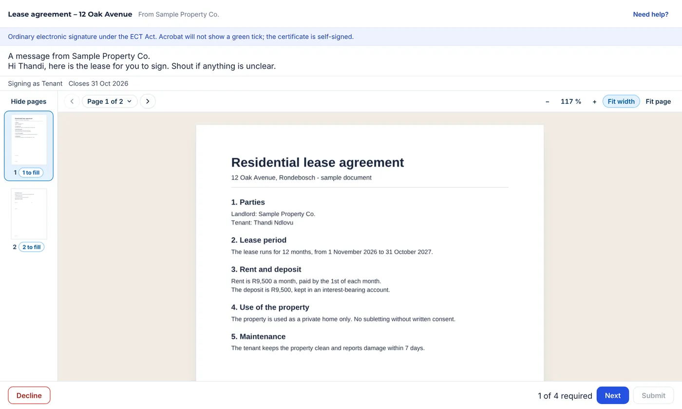Click the '5. Maintenance' heading

258,336
